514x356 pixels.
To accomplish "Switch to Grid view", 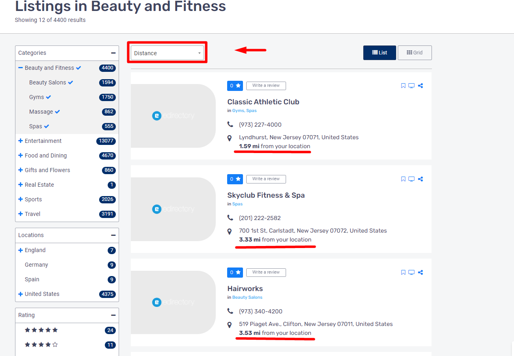I will click(x=415, y=53).
